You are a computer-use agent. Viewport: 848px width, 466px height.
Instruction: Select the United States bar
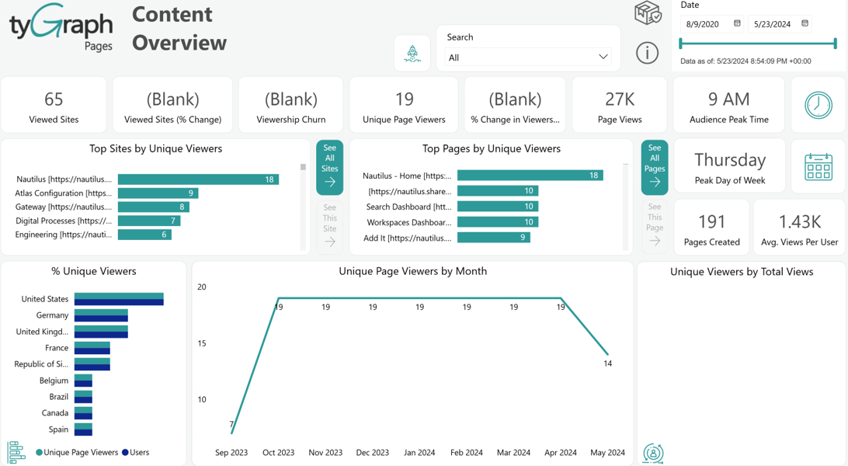119,299
